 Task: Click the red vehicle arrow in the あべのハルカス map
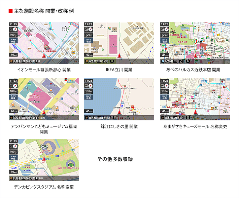[195, 56]
